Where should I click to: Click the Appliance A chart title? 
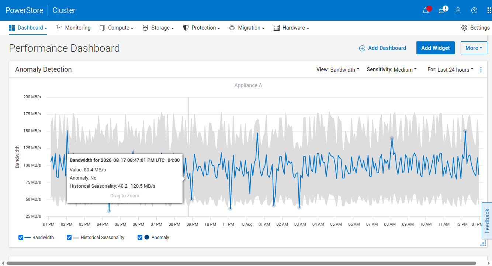pos(248,85)
